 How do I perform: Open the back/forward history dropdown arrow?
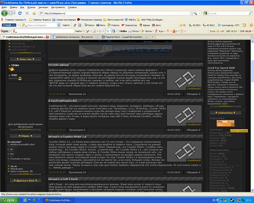click(14, 13)
